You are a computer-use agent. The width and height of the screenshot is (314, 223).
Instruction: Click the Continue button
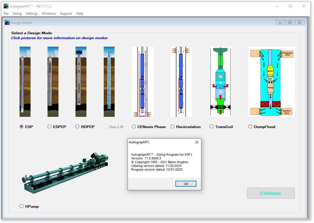(x=271, y=193)
